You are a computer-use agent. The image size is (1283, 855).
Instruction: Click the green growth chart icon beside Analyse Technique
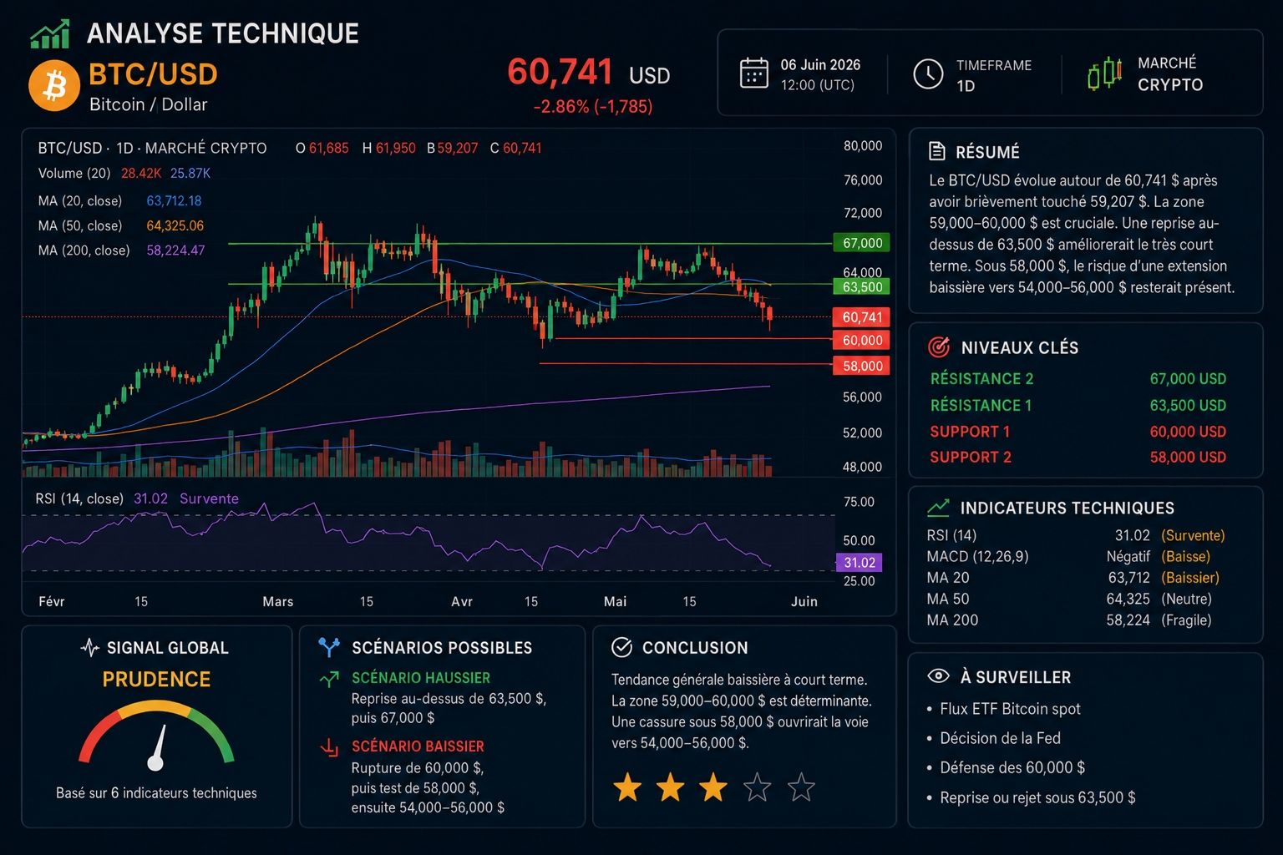(x=49, y=34)
